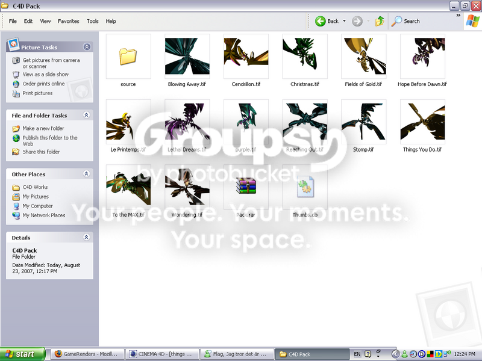Open the Favorites menu
Screen dimensions: 482x361
[x=69, y=21]
